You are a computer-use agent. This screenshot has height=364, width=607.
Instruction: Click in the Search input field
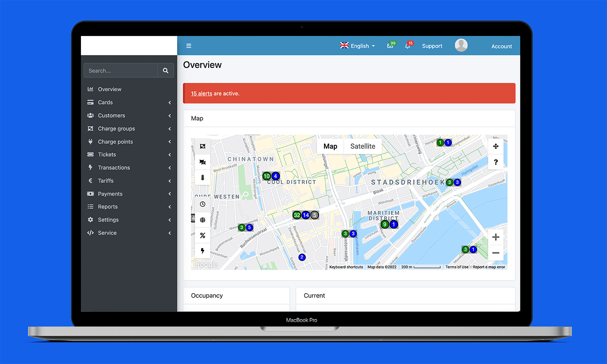[121, 70]
